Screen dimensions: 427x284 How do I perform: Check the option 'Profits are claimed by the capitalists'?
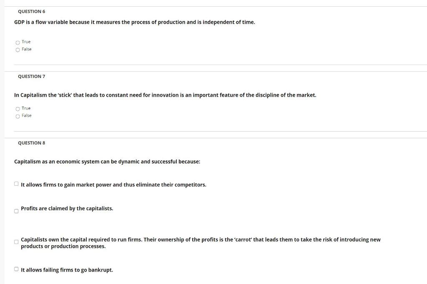(x=16, y=211)
